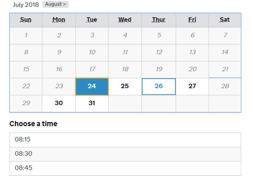Select the 08:15 time slot

coord(125,139)
